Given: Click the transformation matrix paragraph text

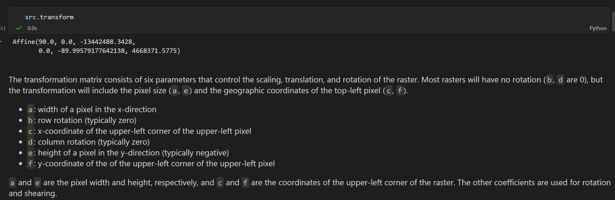Looking at the screenshot, I should point(306,85).
